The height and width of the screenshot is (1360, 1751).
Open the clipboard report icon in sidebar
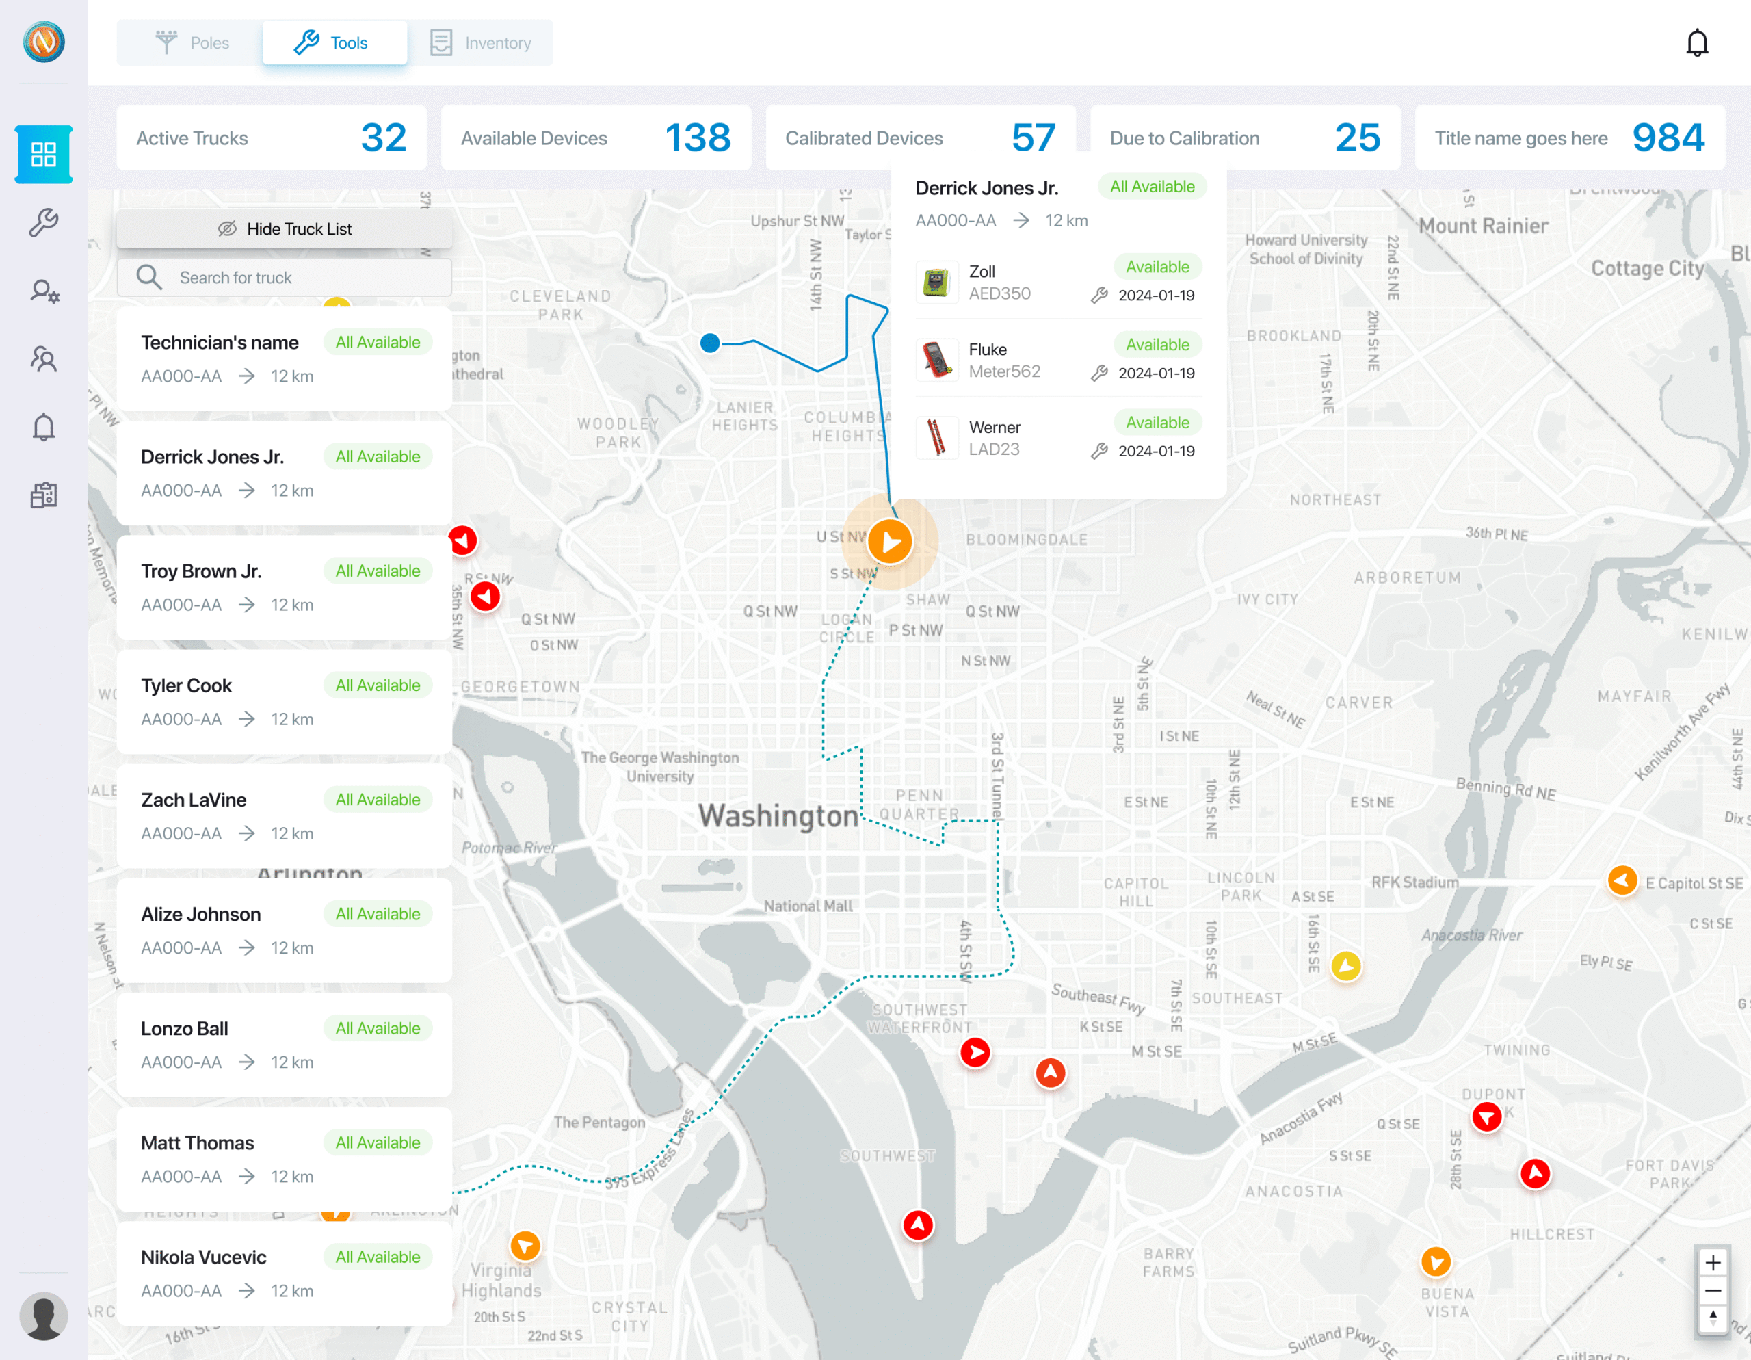coord(43,495)
